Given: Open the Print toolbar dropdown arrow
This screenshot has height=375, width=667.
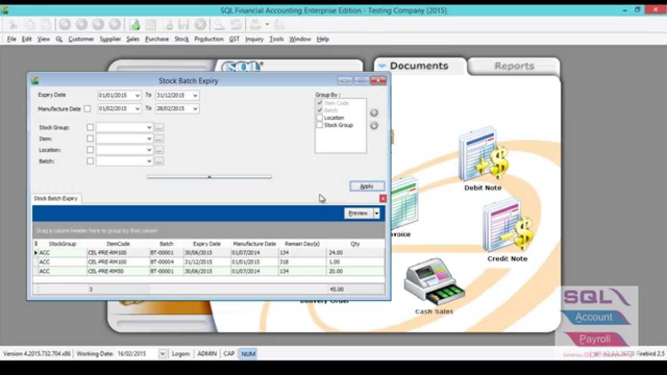Looking at the screenshot, I should (x=267, y=24).
